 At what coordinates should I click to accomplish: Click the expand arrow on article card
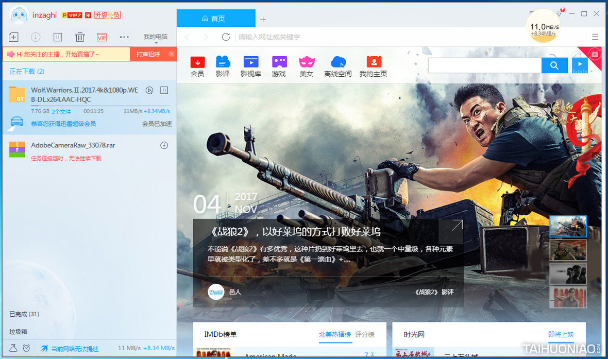pos(457,225)
